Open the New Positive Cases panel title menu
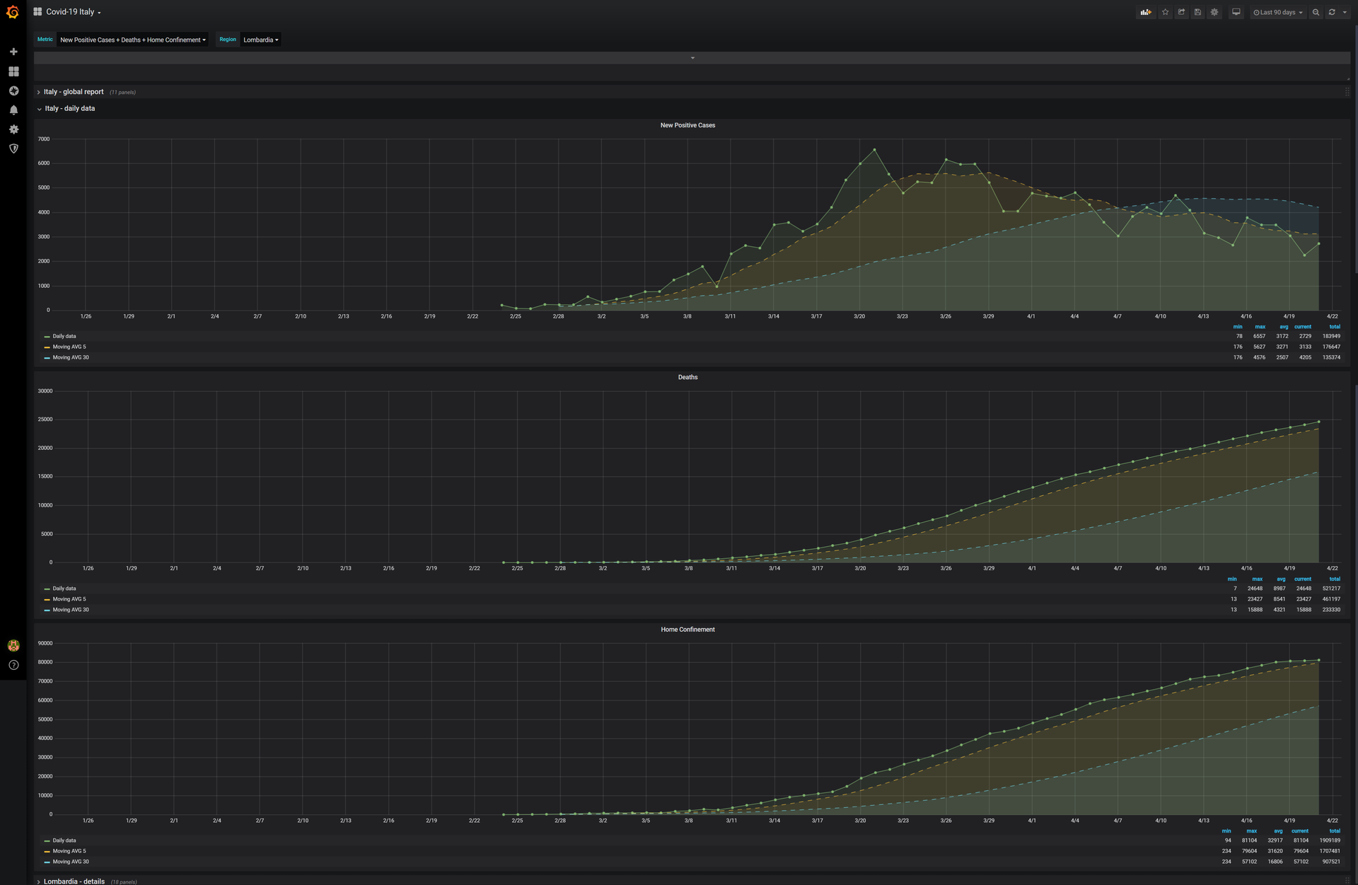The height and width of the screenshot is (885, 1358). 687,125
